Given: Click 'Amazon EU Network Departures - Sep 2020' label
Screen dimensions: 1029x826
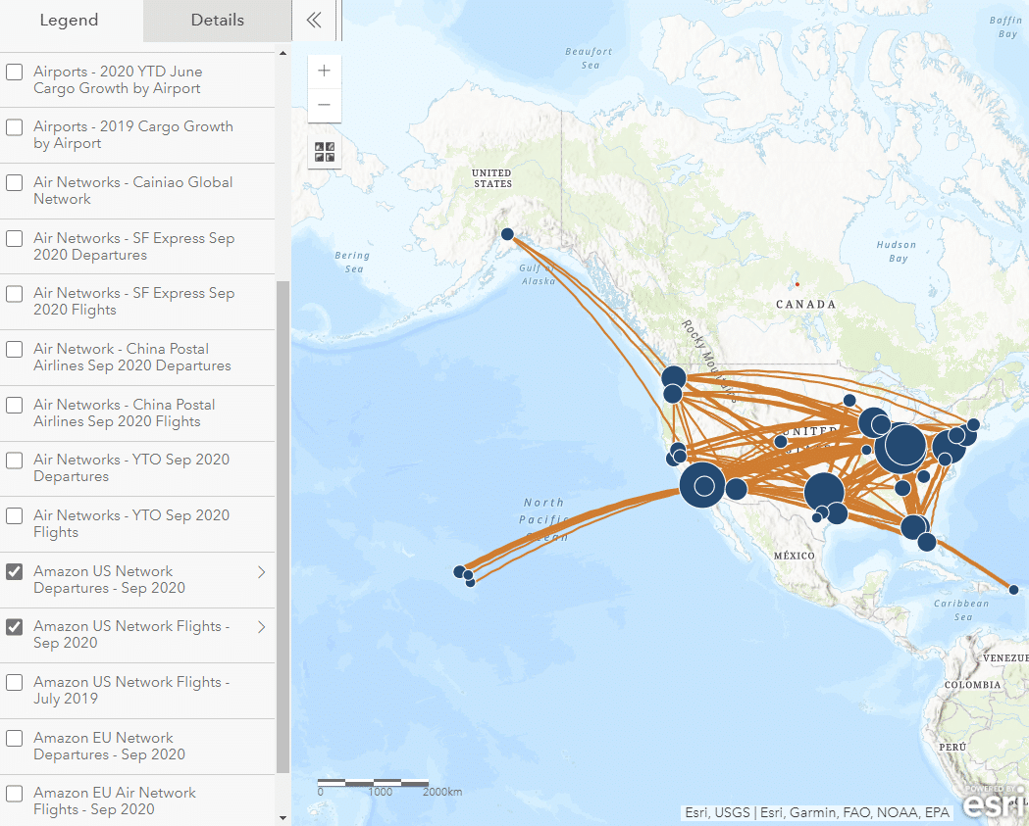Looking at the screenshot, I should point(109,746).
